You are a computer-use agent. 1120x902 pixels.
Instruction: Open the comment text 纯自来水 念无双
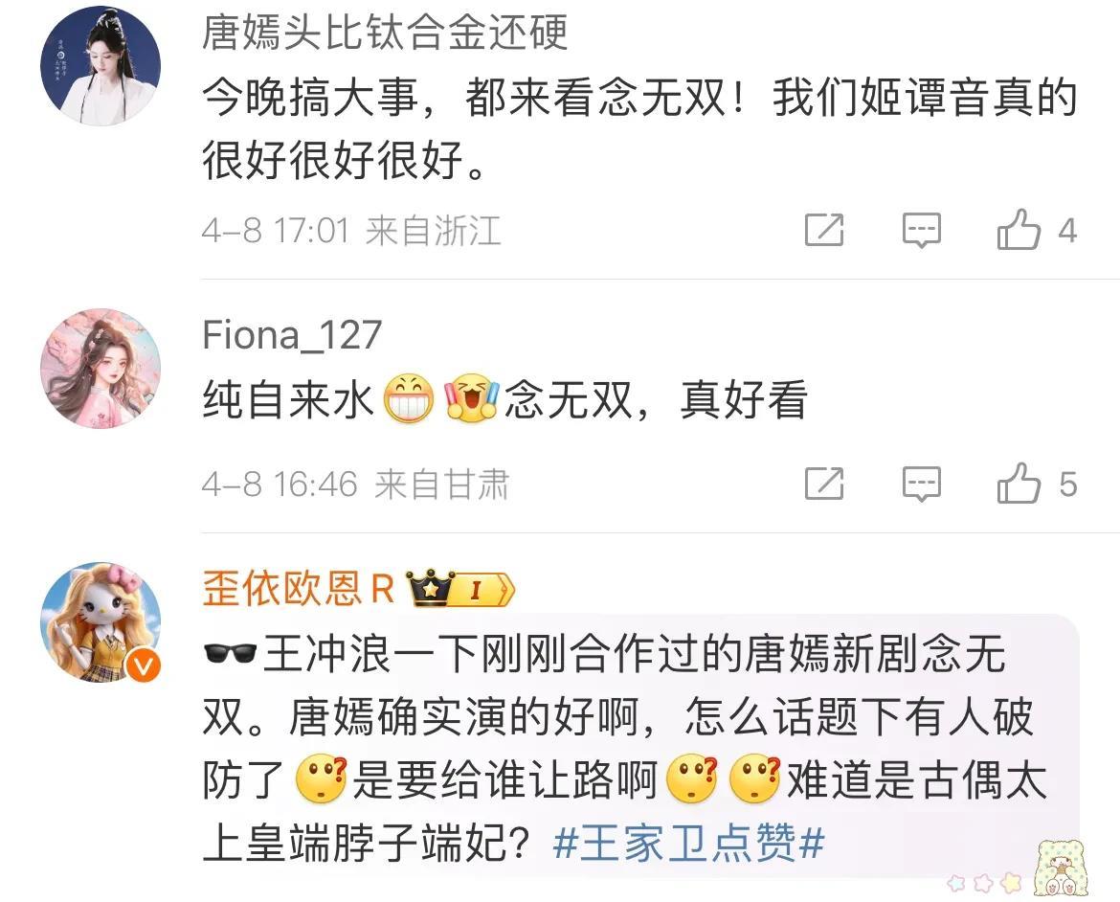[x=505, y=399]
